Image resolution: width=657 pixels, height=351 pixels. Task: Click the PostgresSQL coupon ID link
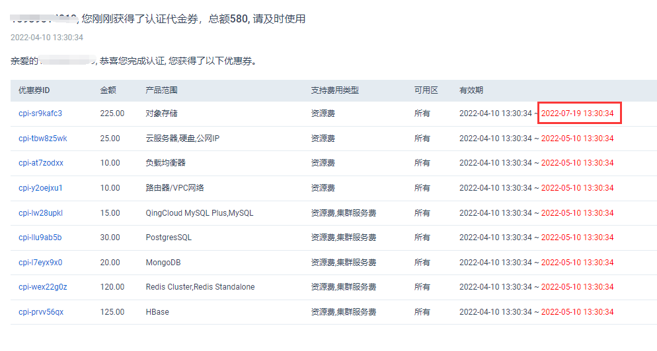tap(40, 238)
